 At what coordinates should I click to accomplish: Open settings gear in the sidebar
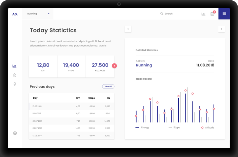15,133
